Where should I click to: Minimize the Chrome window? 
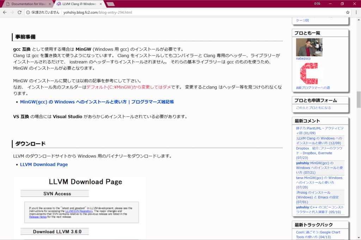coord(330,4)
